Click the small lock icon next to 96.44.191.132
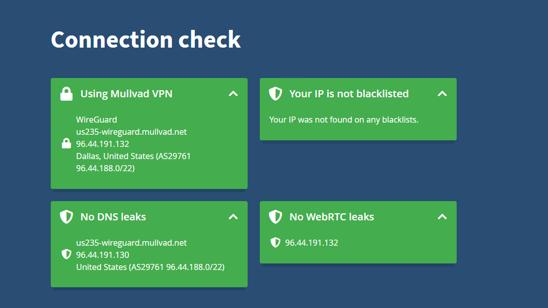The image size is (548, 308). pos(66,143)
